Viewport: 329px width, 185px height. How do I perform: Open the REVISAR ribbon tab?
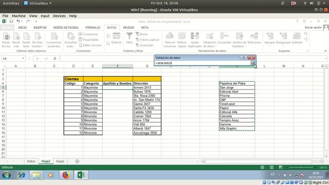[129, 27]
